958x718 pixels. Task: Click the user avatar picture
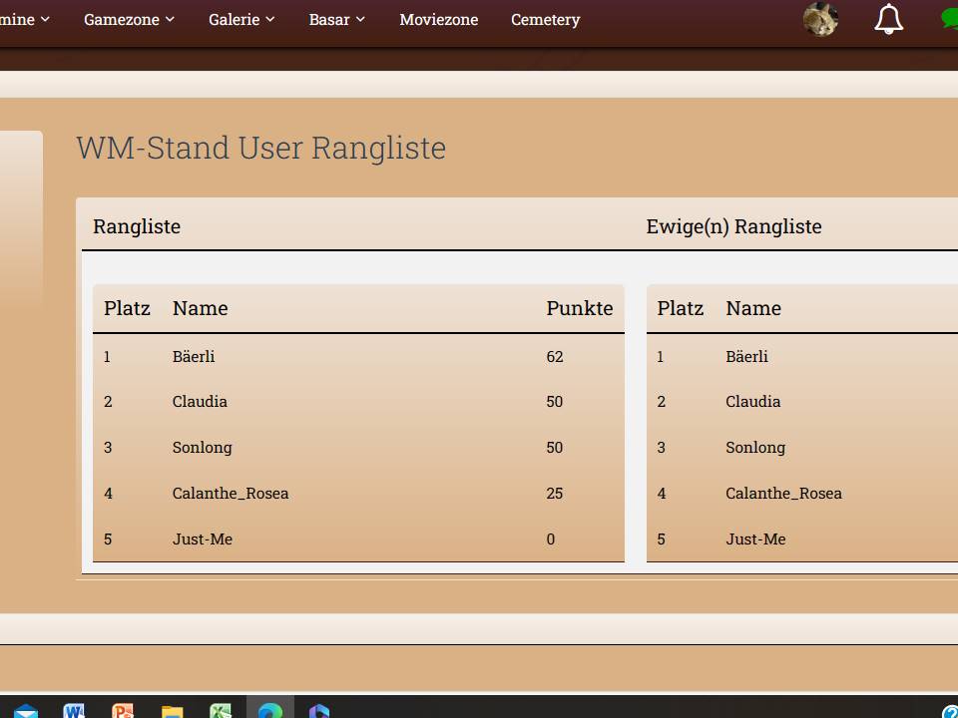click(x=820, y=20)
